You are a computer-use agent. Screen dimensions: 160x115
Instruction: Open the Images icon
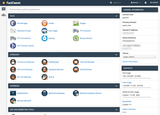[76, 23]
